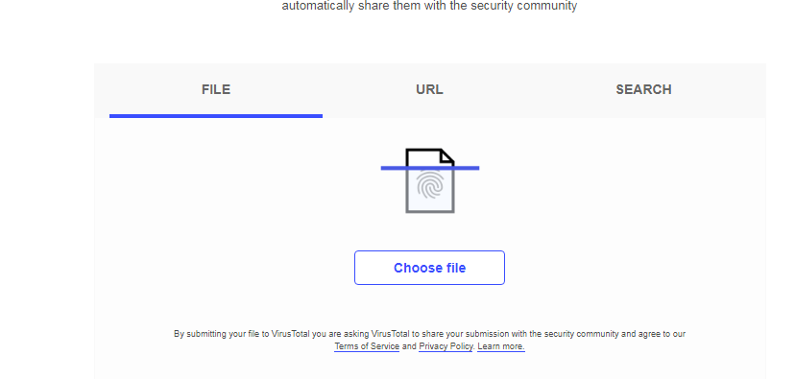Click the black top outline of document icon
795x379 pixels.
422,150
